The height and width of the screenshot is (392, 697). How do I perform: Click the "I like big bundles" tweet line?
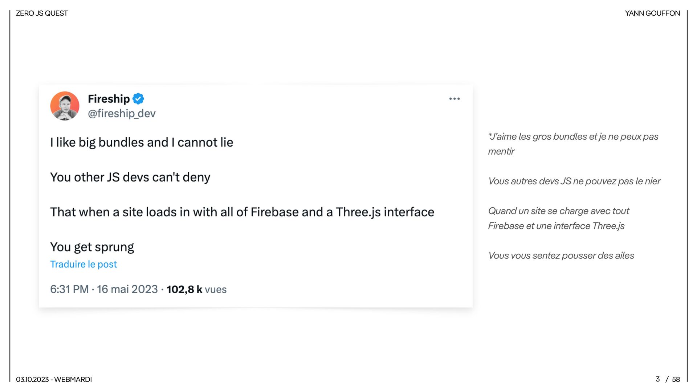tap(142, 142)
